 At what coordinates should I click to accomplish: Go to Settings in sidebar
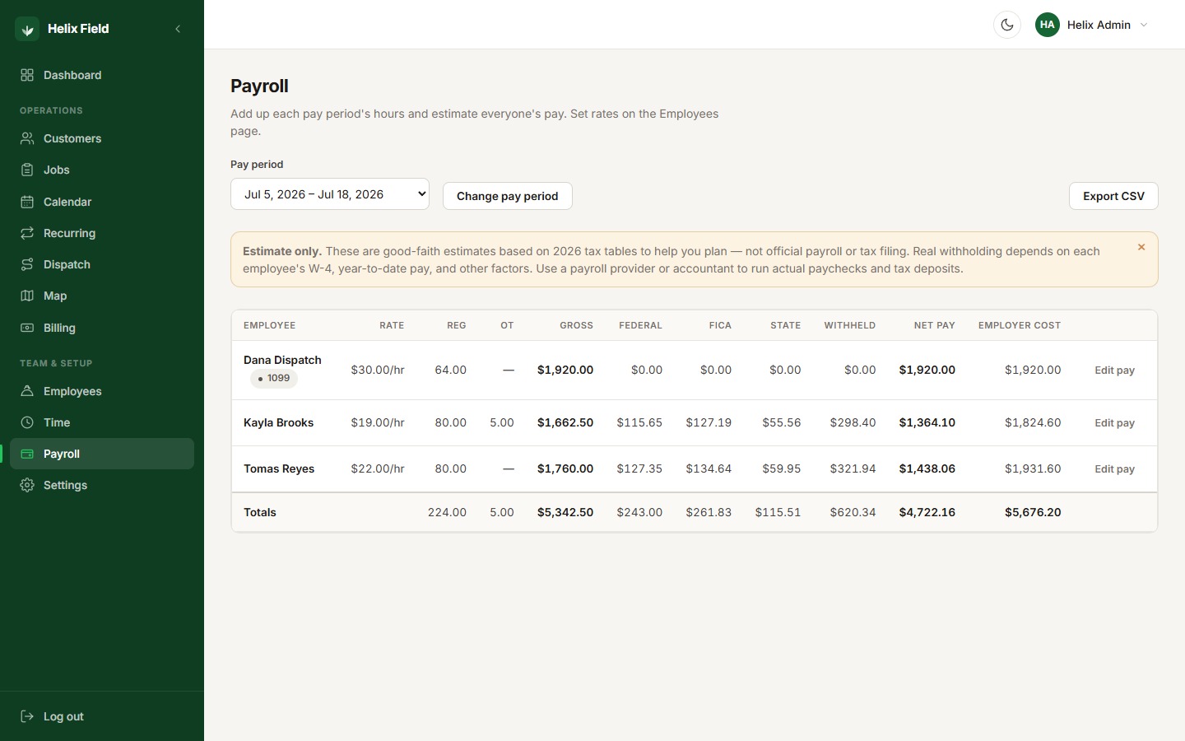click(x=102, y=485)
